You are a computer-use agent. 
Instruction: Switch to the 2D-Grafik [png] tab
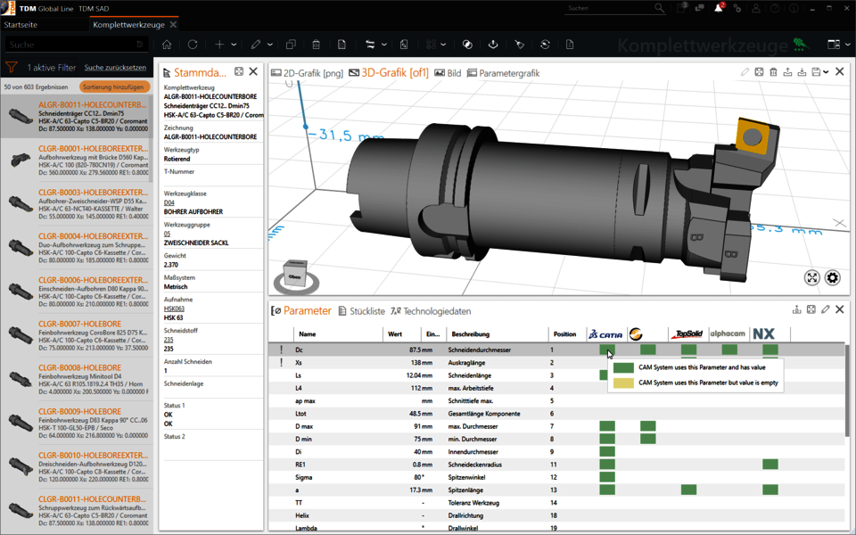(308, 72)
